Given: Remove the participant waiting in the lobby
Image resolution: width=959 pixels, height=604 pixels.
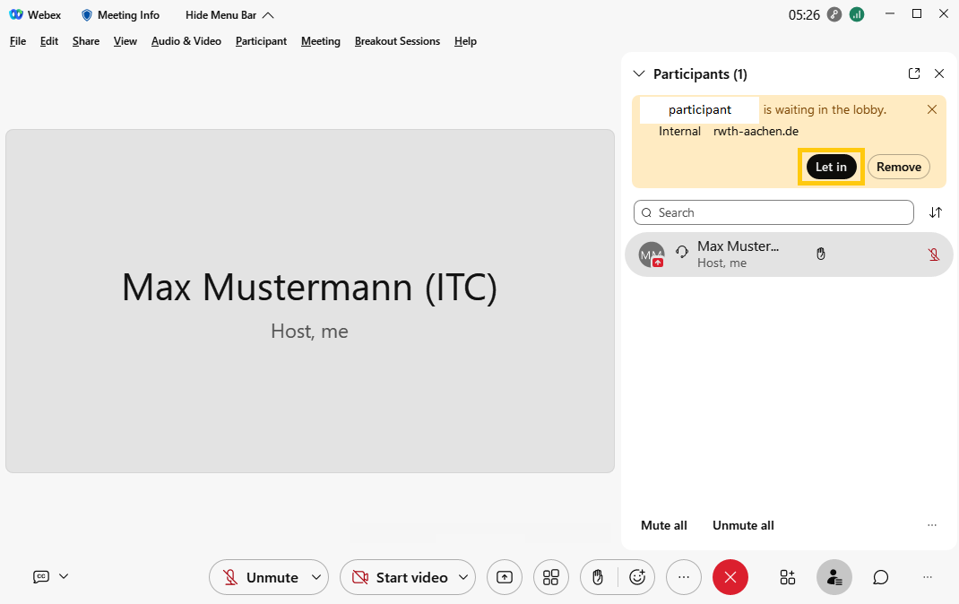Looking at the screenshot, I should pos(898,167).
